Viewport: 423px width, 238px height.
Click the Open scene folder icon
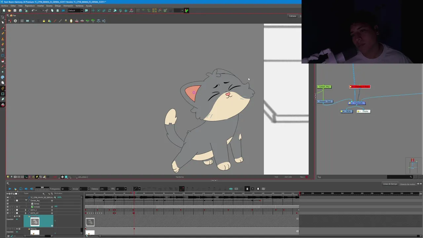9,11
